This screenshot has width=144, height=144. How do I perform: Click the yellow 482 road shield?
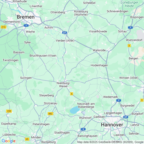click(50, 114)
